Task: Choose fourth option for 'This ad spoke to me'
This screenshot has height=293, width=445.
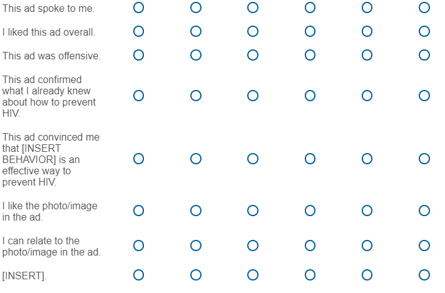Action: 310,7
